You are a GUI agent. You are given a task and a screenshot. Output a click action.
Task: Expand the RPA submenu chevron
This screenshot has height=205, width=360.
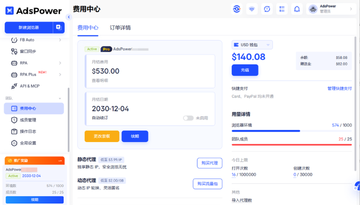(60, 63)
